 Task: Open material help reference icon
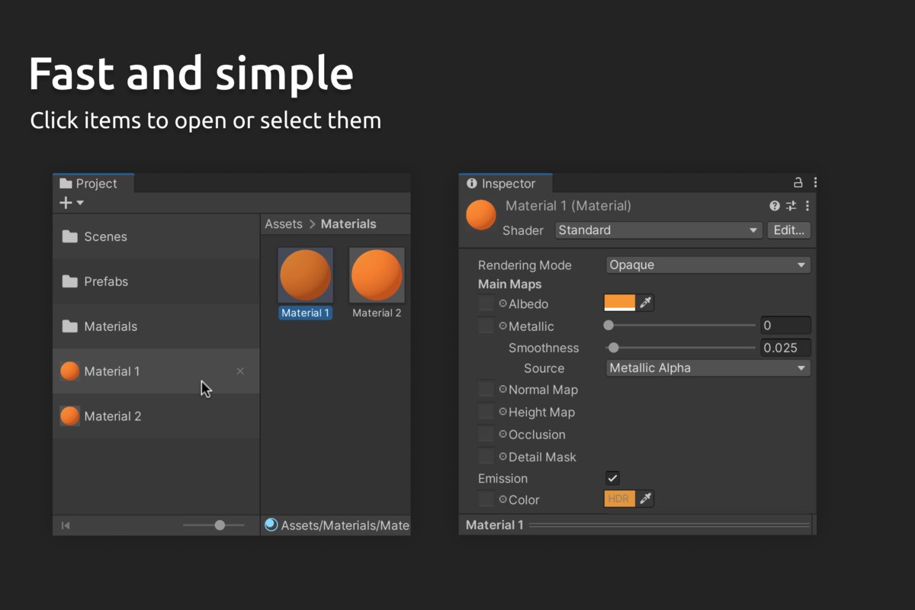pyautogui.click(x=775, y=206)
